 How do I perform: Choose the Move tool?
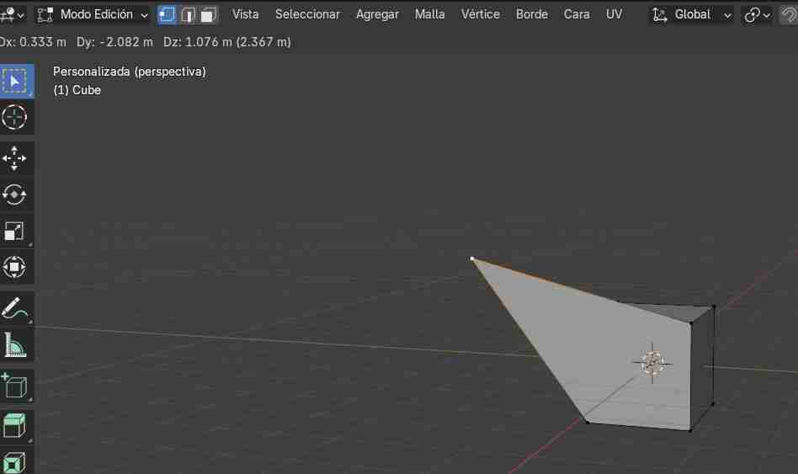tap(14, 157)
